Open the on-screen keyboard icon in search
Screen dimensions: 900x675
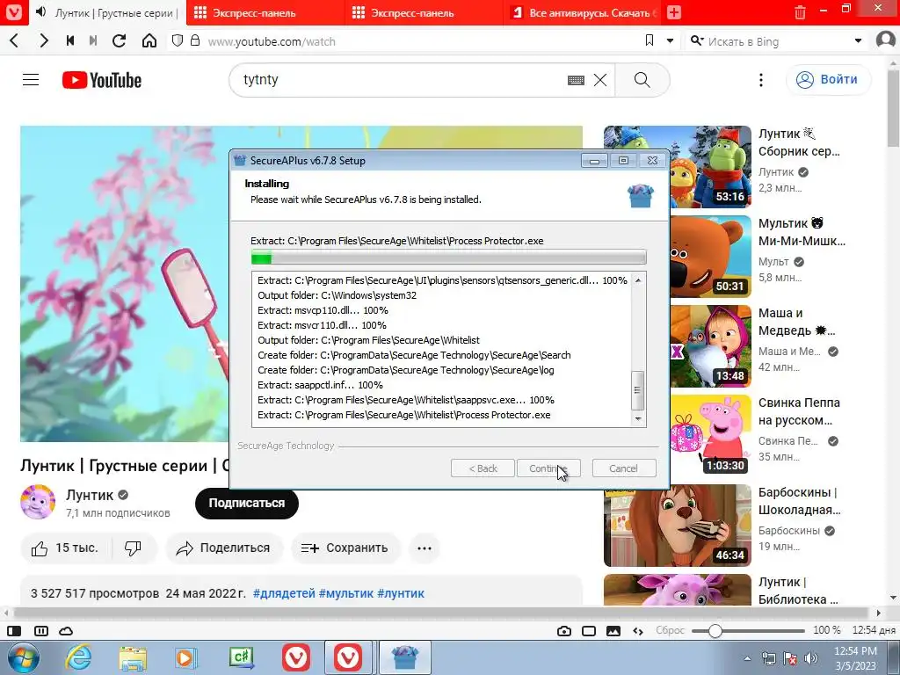tap(576, 80)
